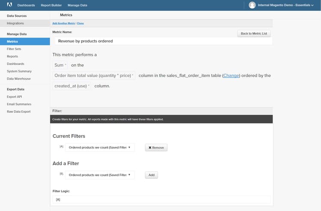Click the Adobe logo icon
Image resolution: width=321 pixels, height=211 pixels.
(x=9, y=5)
